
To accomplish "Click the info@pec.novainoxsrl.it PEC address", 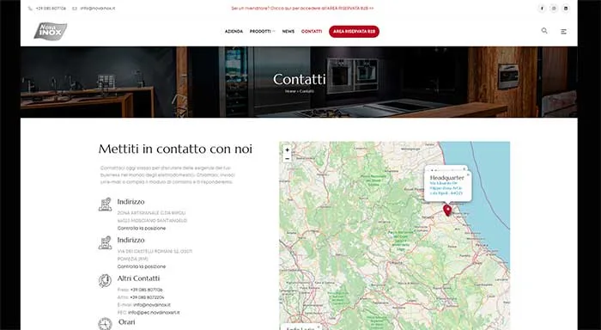I will click(x=154, y=312).
